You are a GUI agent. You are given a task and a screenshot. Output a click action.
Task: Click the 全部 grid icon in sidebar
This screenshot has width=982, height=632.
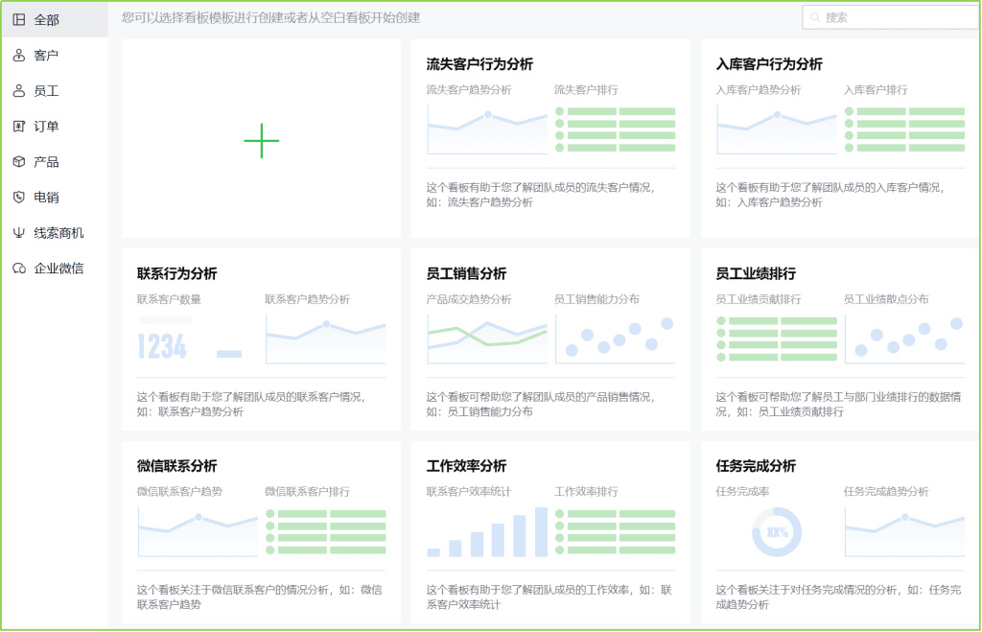coord(19,19)
